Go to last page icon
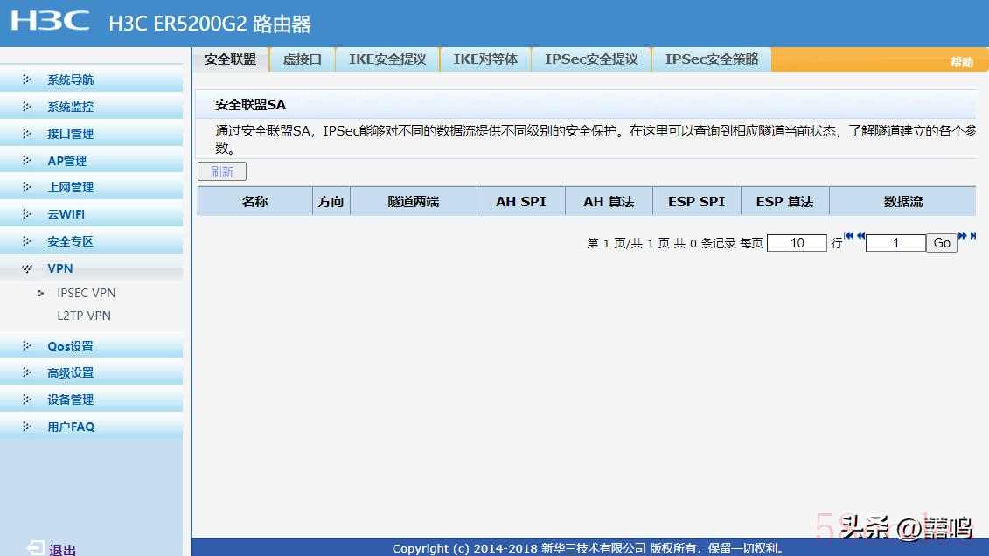 (973, 236)
